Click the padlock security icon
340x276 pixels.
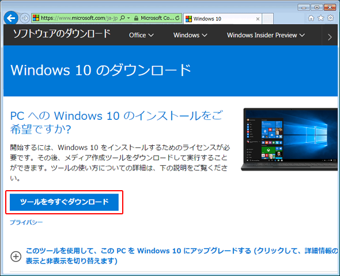pyautogui.click(x=136, y=18)
